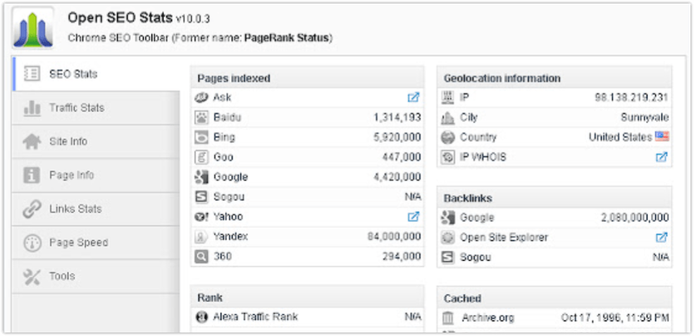Click the Page Info 'i' icon
694x336 pixels.
(x=32, y=175)
